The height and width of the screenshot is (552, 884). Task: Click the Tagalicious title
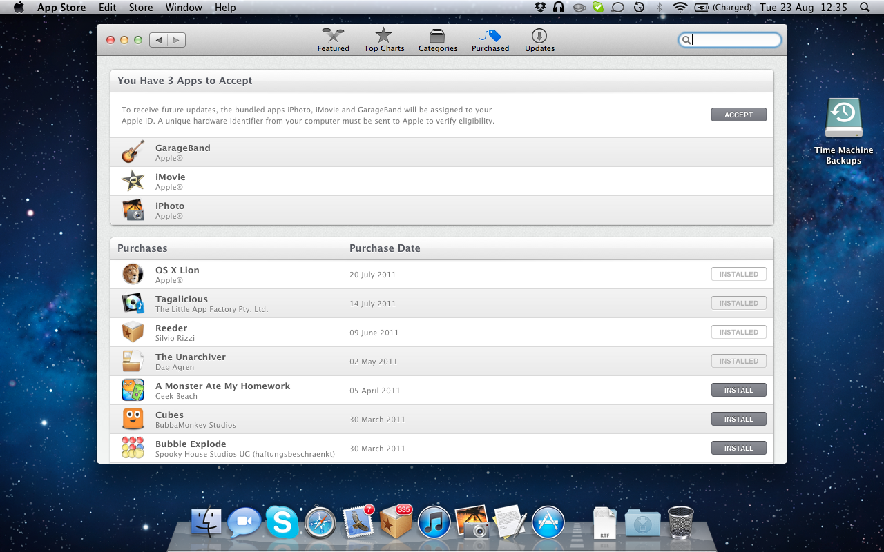(x=182, y=299)
